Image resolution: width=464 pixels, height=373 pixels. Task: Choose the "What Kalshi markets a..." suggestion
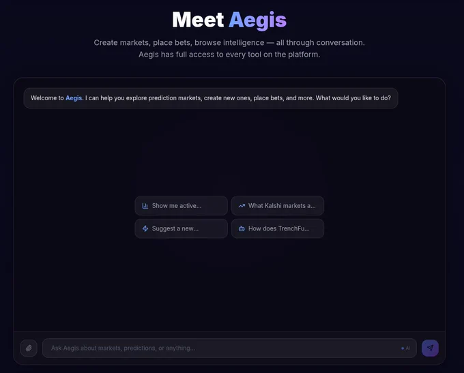tap(278, 205)
